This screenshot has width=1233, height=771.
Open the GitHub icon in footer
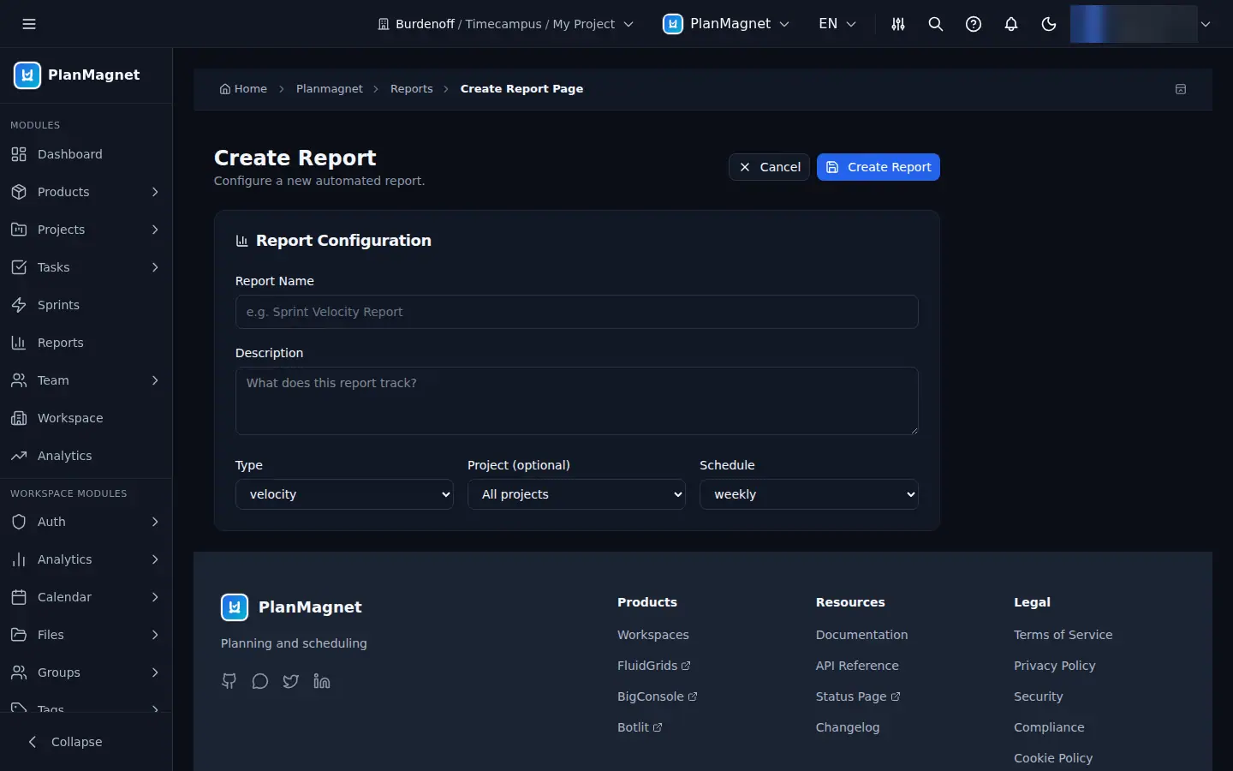coord(229,681)
